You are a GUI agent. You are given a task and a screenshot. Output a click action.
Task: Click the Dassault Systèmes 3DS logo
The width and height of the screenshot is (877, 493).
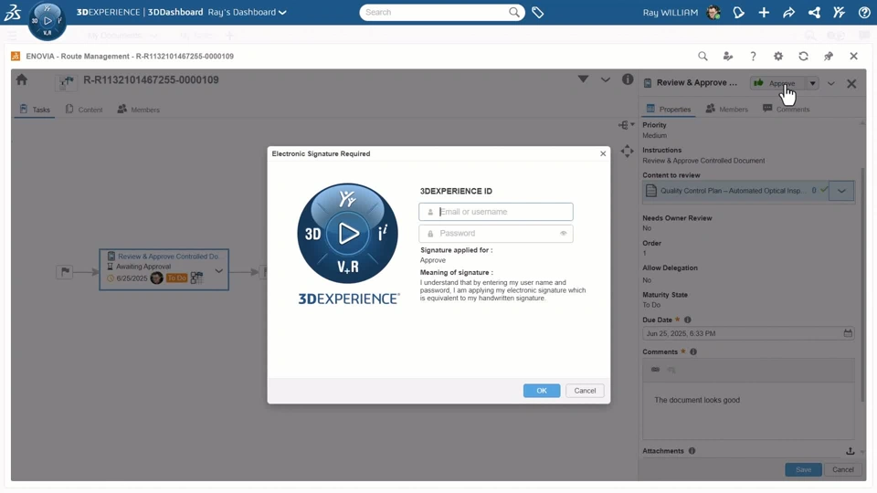pos(12,12)
